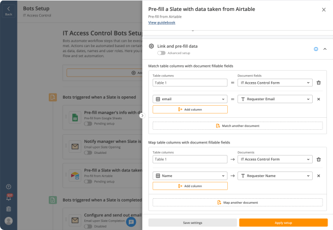Click Apply setup button
Image resolution: width=333 pixels, height=230 pixels.
pos(283,223)
